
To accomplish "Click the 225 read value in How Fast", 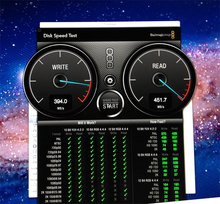I will (x=177, y=188).
